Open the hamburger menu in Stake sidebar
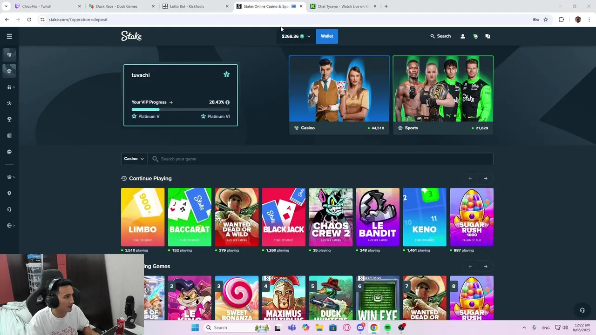The height and width of the screenshot is (335, 596). click(9, 36)
